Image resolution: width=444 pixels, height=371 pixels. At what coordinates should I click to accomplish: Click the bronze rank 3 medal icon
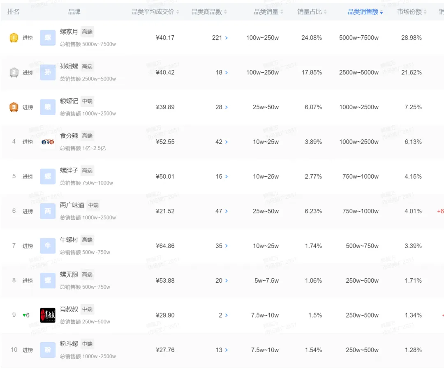coord(14,107)
